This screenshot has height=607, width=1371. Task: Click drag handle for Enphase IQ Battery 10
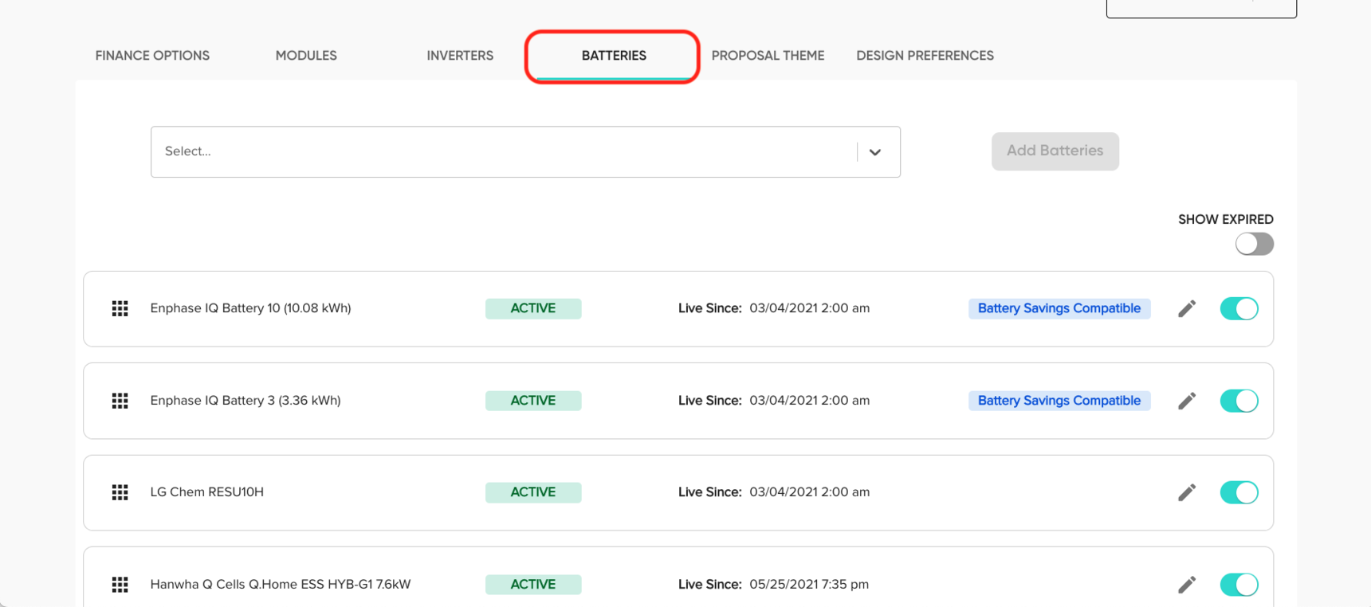(x=120, y=309)
